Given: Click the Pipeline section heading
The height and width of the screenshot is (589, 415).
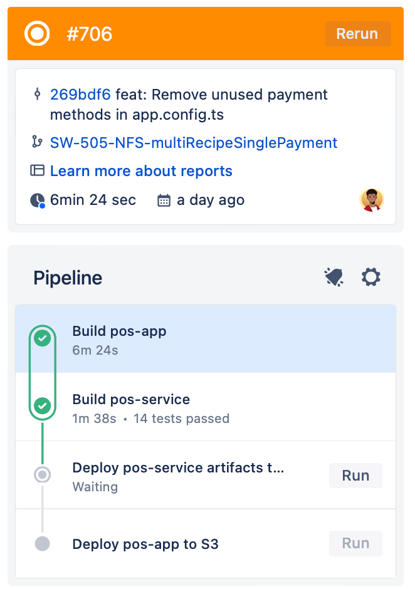Looking at the screenshot, I should (x=68, y=278).
